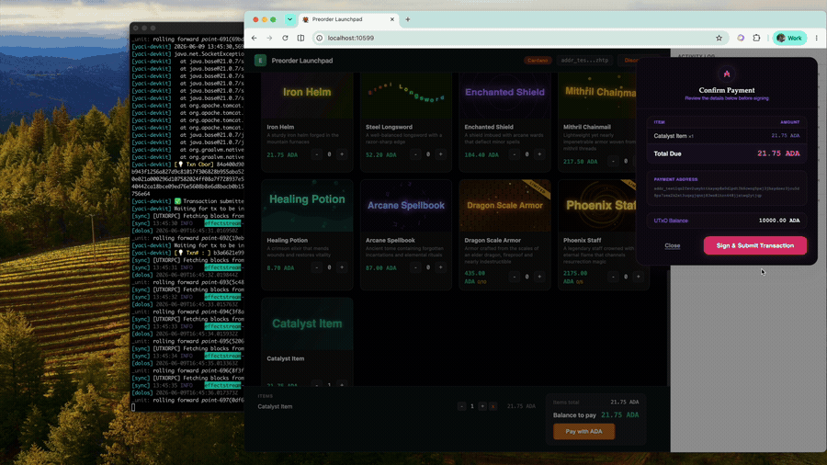Decrease Steel Longsword quantity
The height and width of the screenshot is (465, 827).
[415, 154]
